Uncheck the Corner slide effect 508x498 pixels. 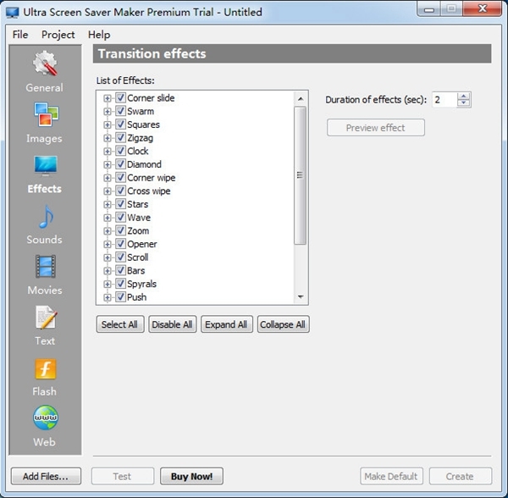(x=120, y=98)
